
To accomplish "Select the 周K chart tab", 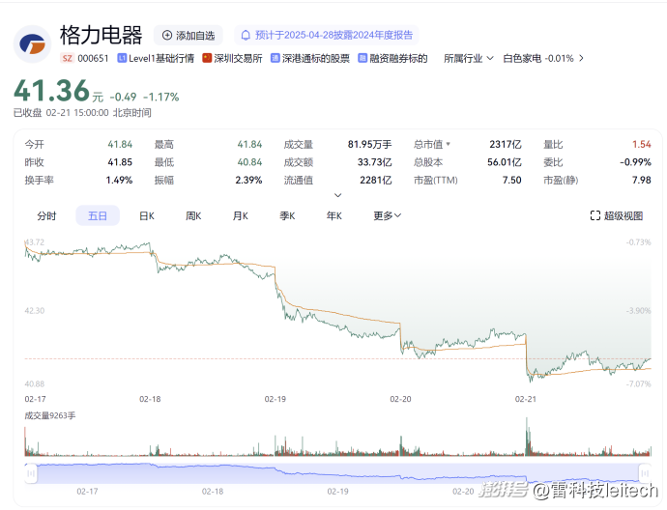I will click(x=193, y=215).
